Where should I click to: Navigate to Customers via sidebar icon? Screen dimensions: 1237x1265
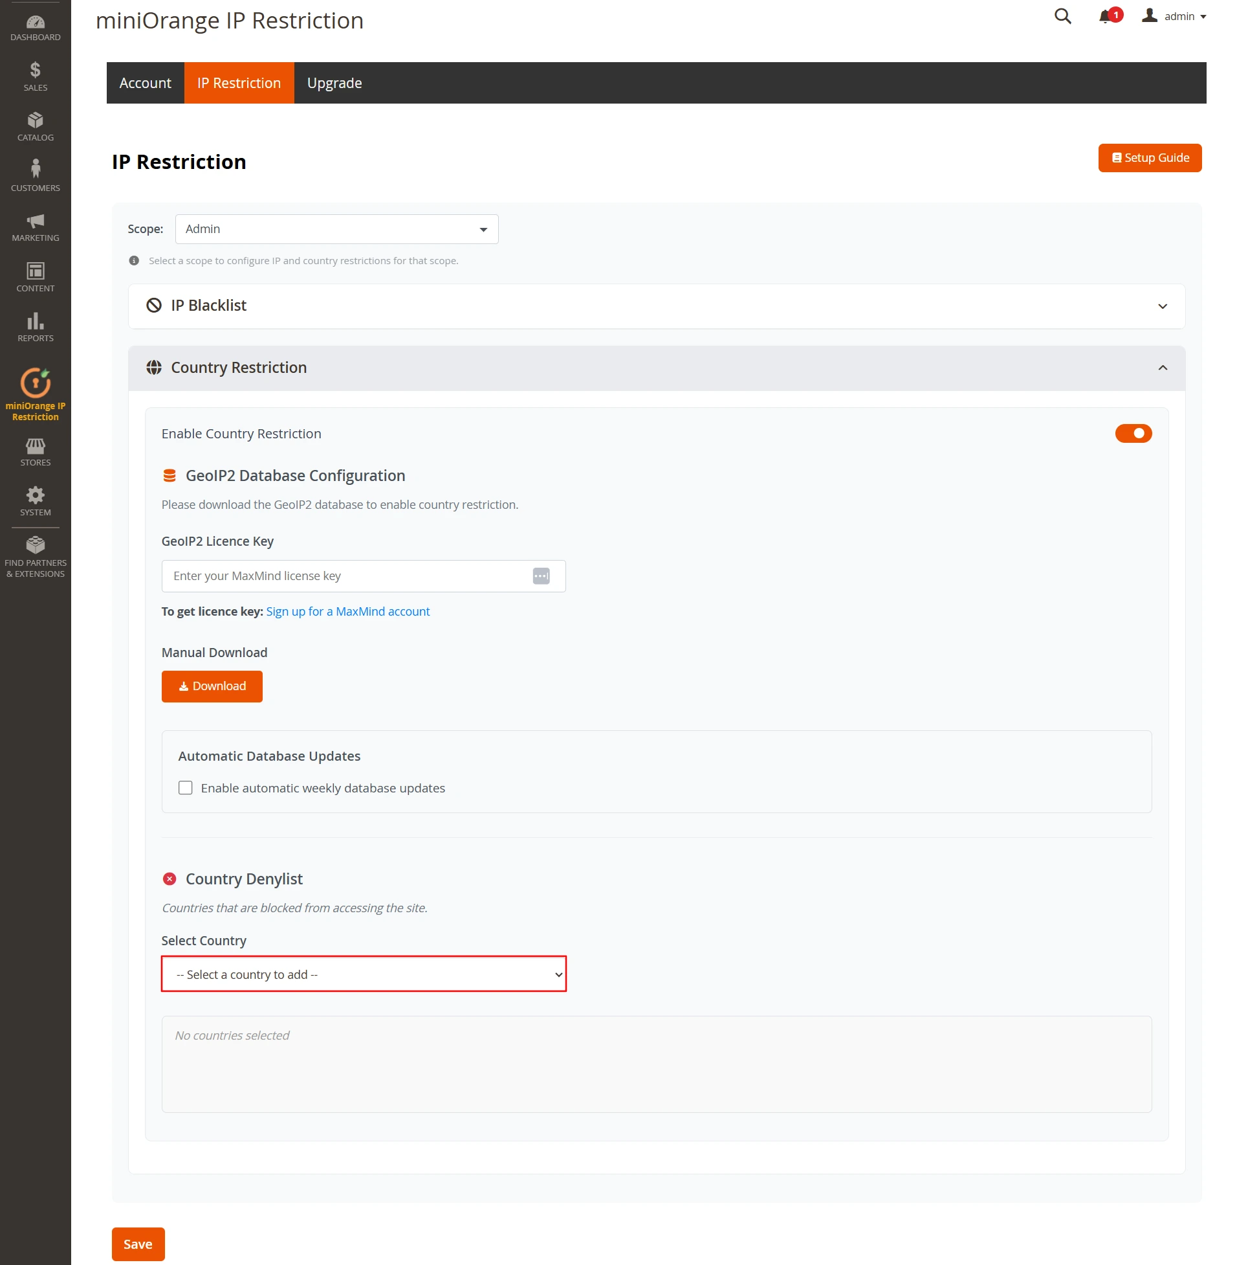35,173
